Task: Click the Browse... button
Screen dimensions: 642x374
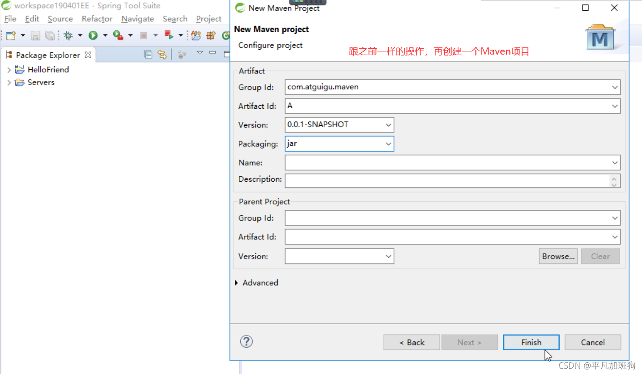Action: pyautogui.click(x=558, y=256)
